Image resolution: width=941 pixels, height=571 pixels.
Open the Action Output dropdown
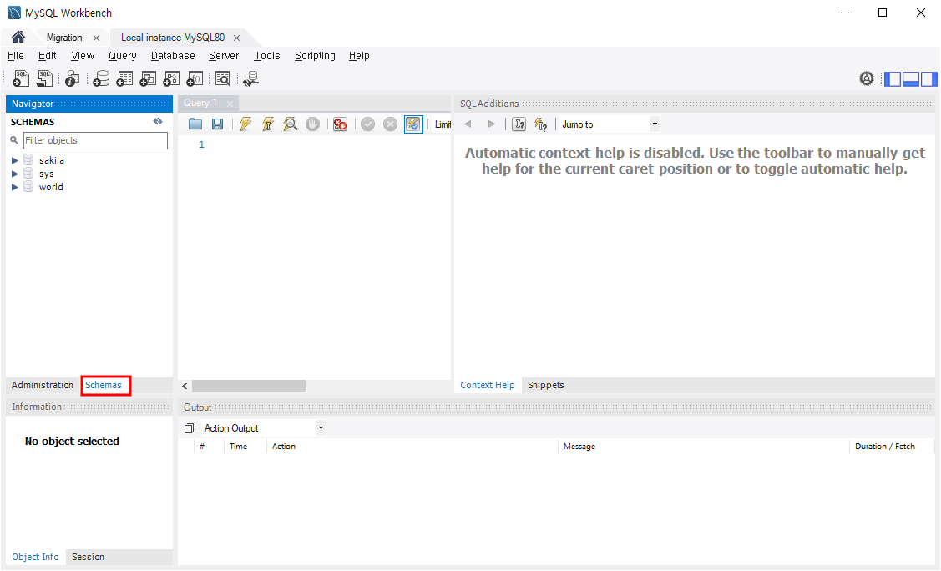(264, 427)
